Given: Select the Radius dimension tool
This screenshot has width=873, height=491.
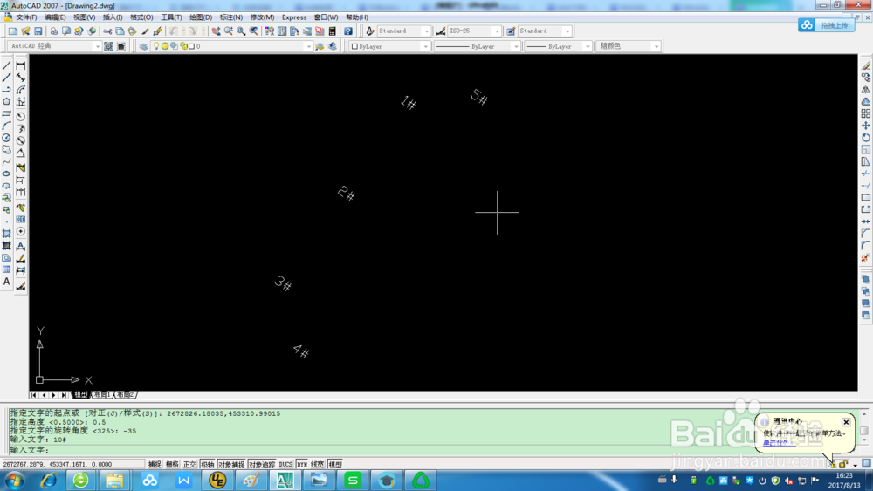Looking at the screenshot, I should (x=21, y=116).
